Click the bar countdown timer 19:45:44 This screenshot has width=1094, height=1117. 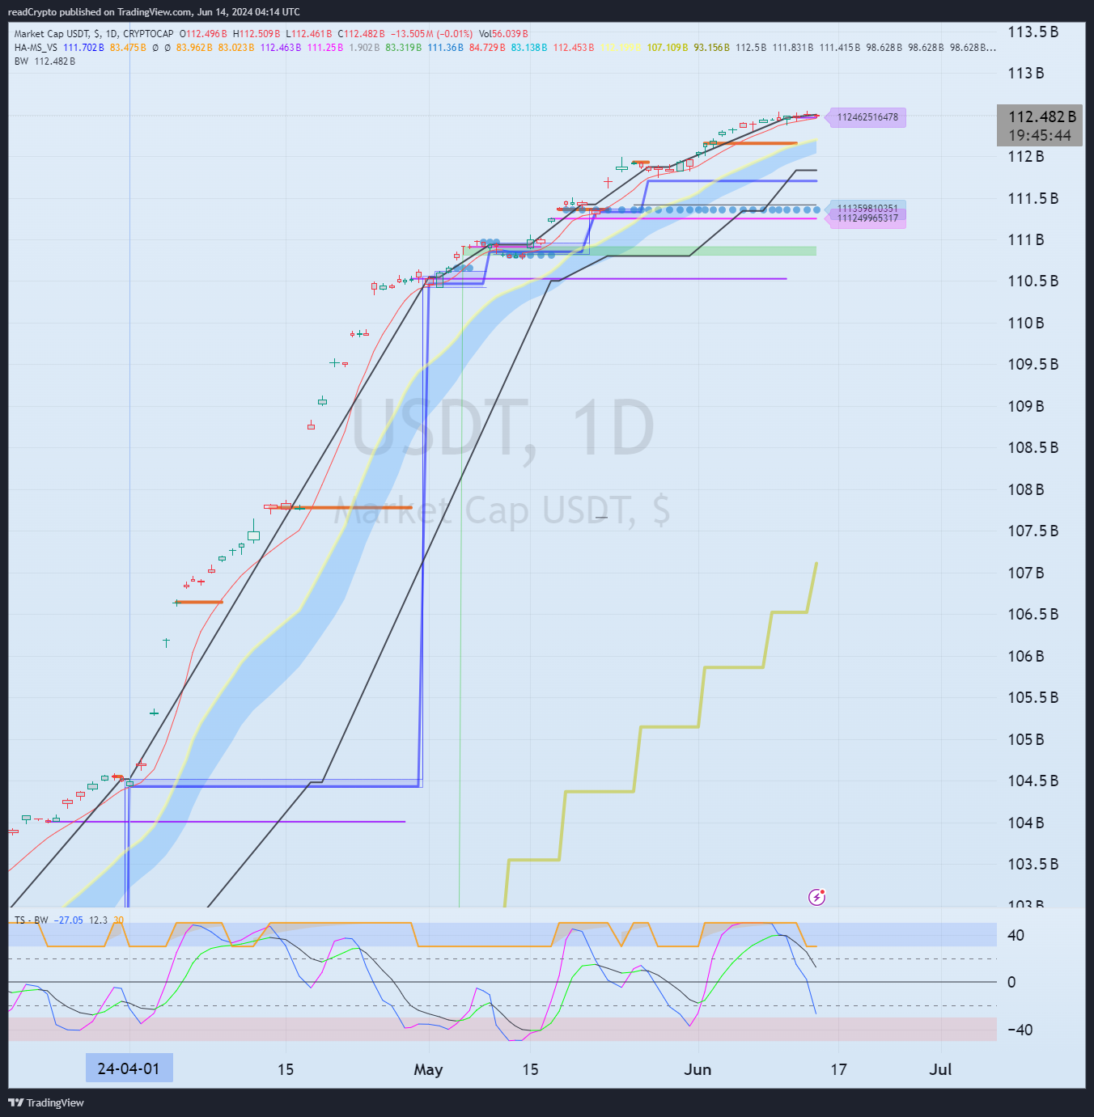1040,136
